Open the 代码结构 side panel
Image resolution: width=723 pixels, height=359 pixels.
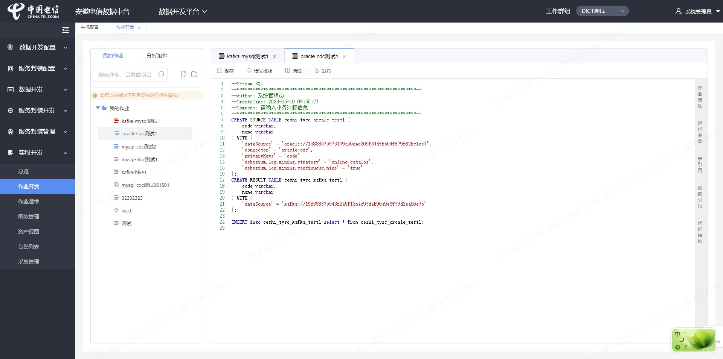click(x=700, y=232)
